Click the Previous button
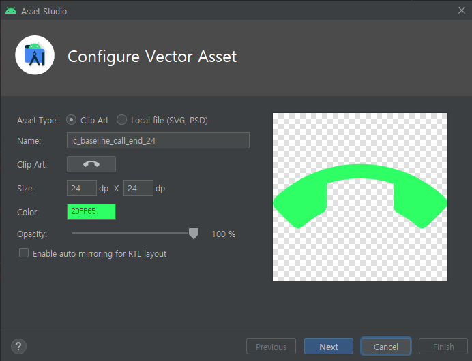The width and height of the screenshot is (472, 361). (x=271, y=347)
